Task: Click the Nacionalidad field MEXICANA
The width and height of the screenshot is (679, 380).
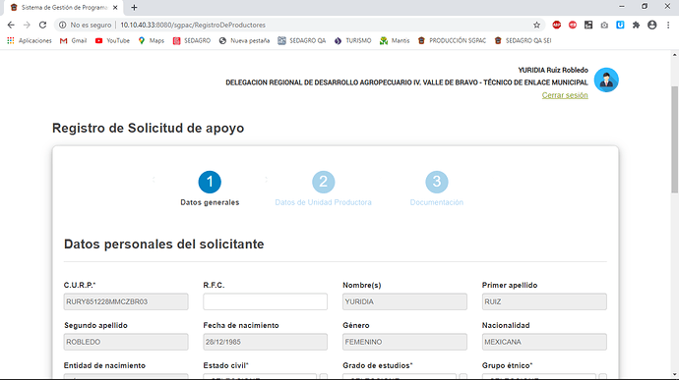Action: [x=544, y=342]
